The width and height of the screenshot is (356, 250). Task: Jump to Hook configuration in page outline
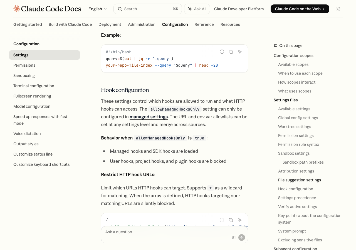click(295, 189)
